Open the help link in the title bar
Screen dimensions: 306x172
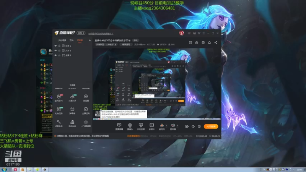point(101,34)
